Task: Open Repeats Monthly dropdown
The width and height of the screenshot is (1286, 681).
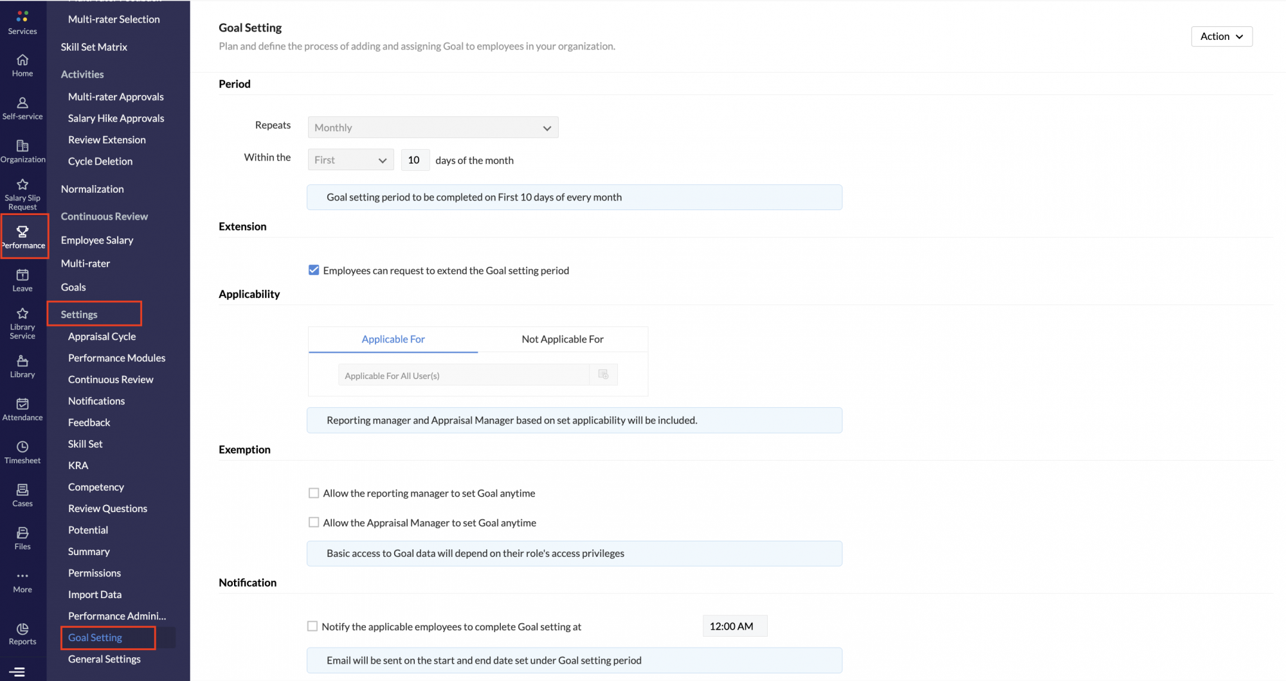Action: click(x=433, y=127)
